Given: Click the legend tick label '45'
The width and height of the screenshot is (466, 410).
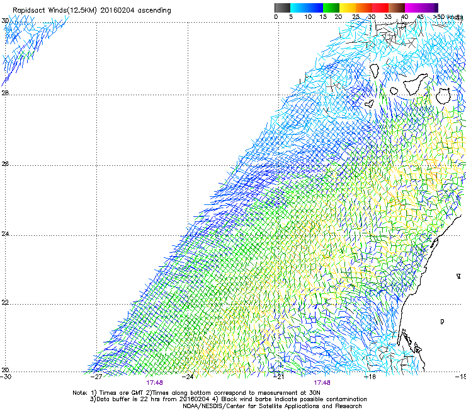Looking at the screenshot, I should pos(420,17).
